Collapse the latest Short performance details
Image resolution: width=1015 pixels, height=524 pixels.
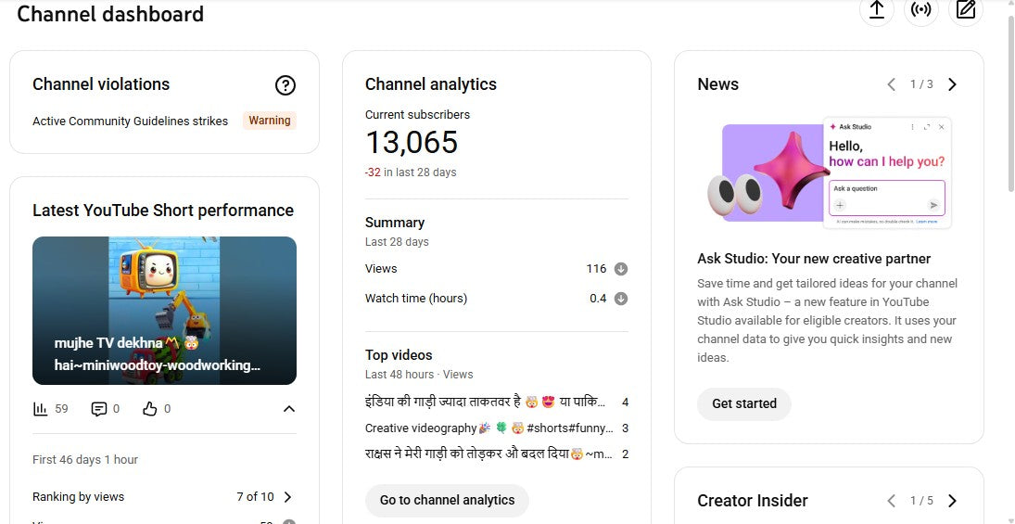(x=288, y=409)
